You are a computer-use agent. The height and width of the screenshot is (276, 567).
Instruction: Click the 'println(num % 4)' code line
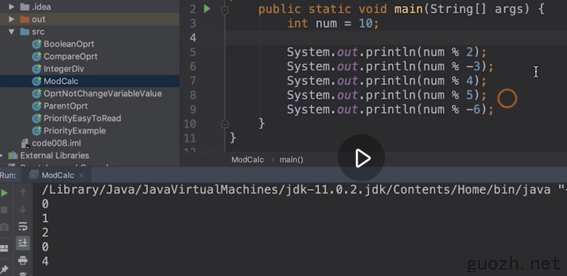pos(387,81)
